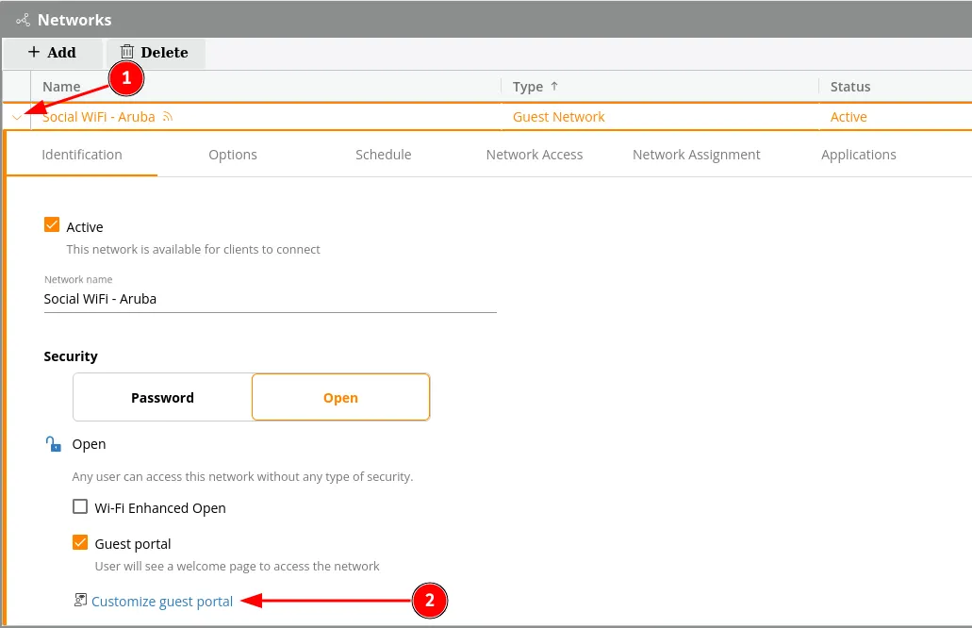Uncheck the Active checkbox
Viewport: 972px width, 628px height.
[52, 226]
